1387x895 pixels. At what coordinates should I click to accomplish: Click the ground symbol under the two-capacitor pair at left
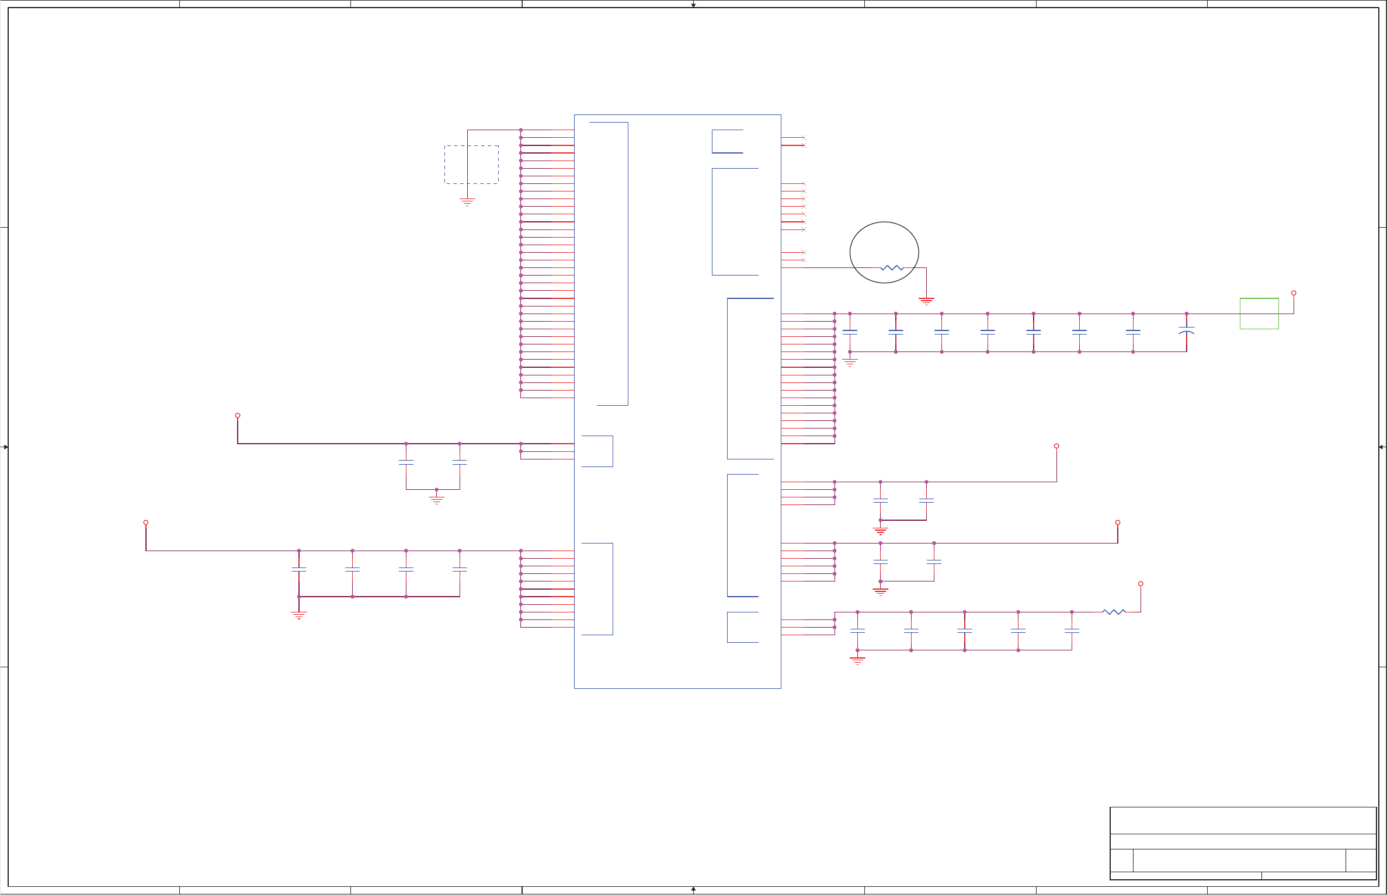pyautogui.click(x=436, y=500)
